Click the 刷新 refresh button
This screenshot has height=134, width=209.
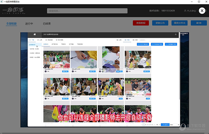[x=199, y=23]
